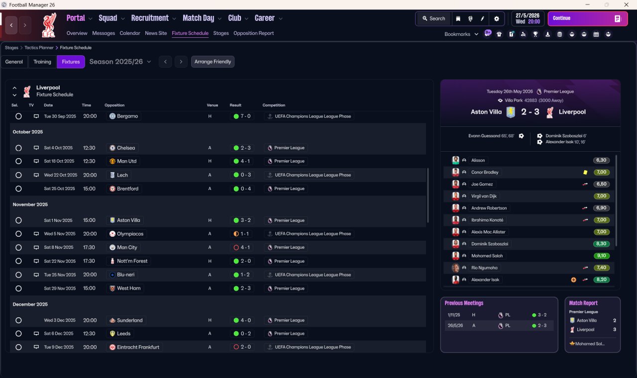Go to next season with right chevron
Screen dimensions: 637x378
click(181, 62)
